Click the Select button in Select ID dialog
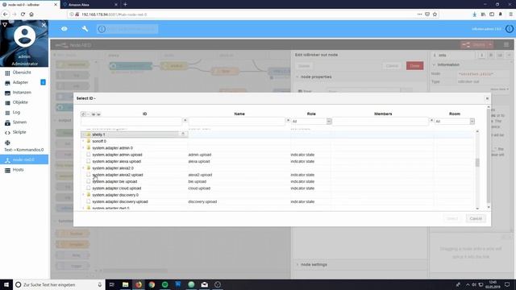516x290 pixels. coord(451,218)
